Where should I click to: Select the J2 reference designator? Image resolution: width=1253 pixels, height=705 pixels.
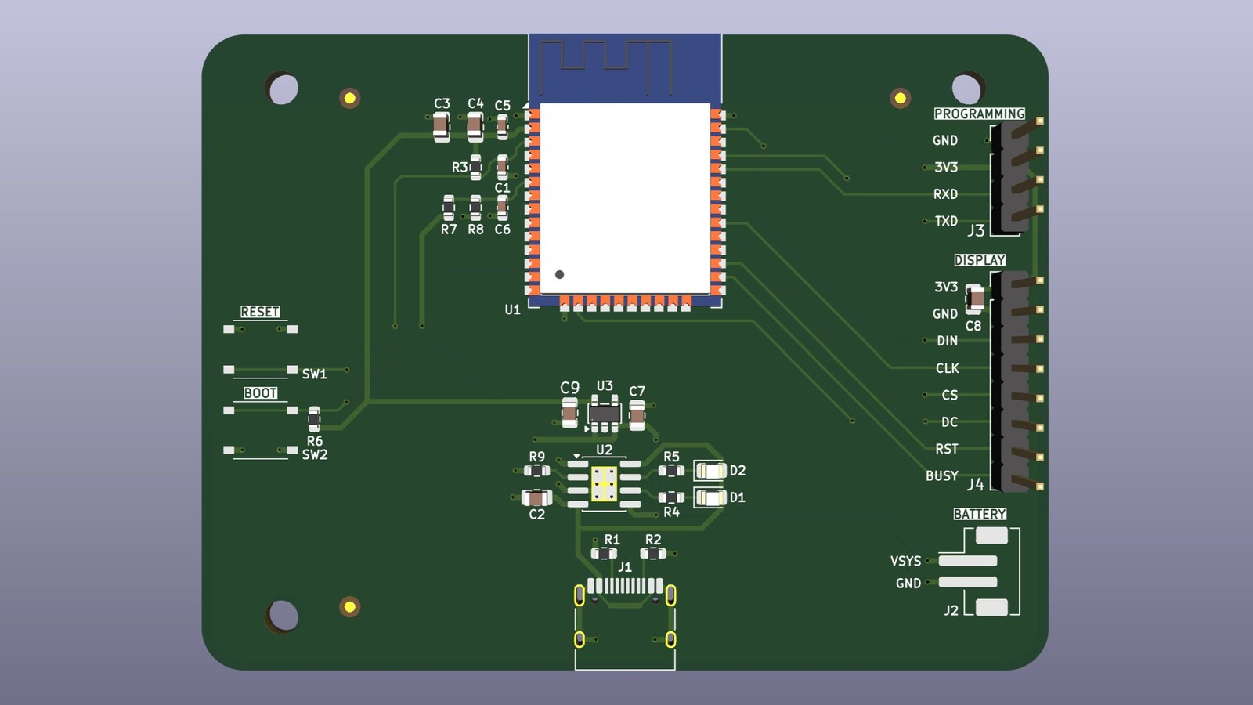point(951,610)
